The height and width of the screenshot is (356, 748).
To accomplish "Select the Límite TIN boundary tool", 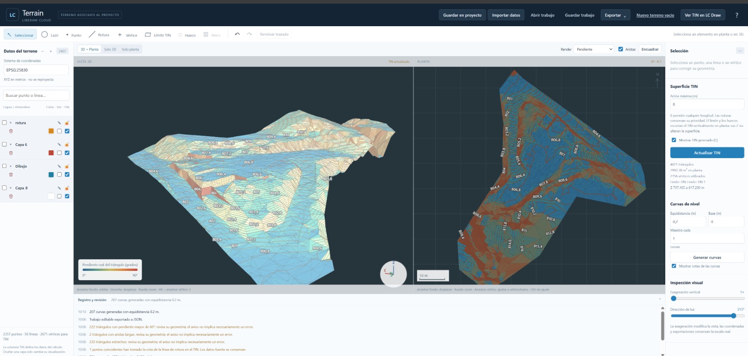I will [x=158, y=35].
